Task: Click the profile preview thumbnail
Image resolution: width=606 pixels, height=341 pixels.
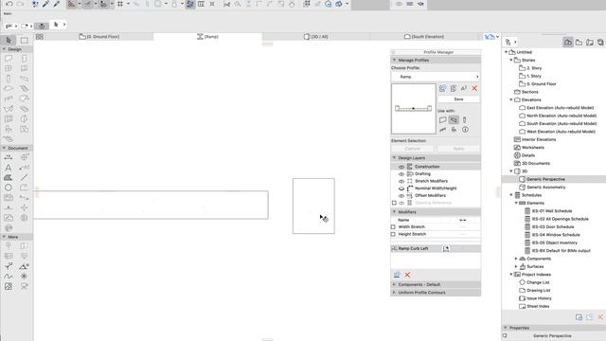Action: (414, 109)
